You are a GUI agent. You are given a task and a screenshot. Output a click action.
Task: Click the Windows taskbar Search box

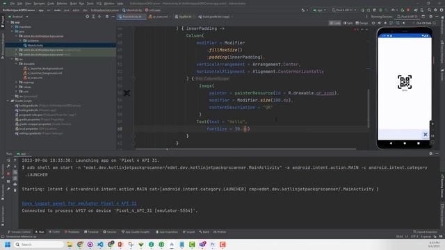pyautogui.click(x=39, y=244)
